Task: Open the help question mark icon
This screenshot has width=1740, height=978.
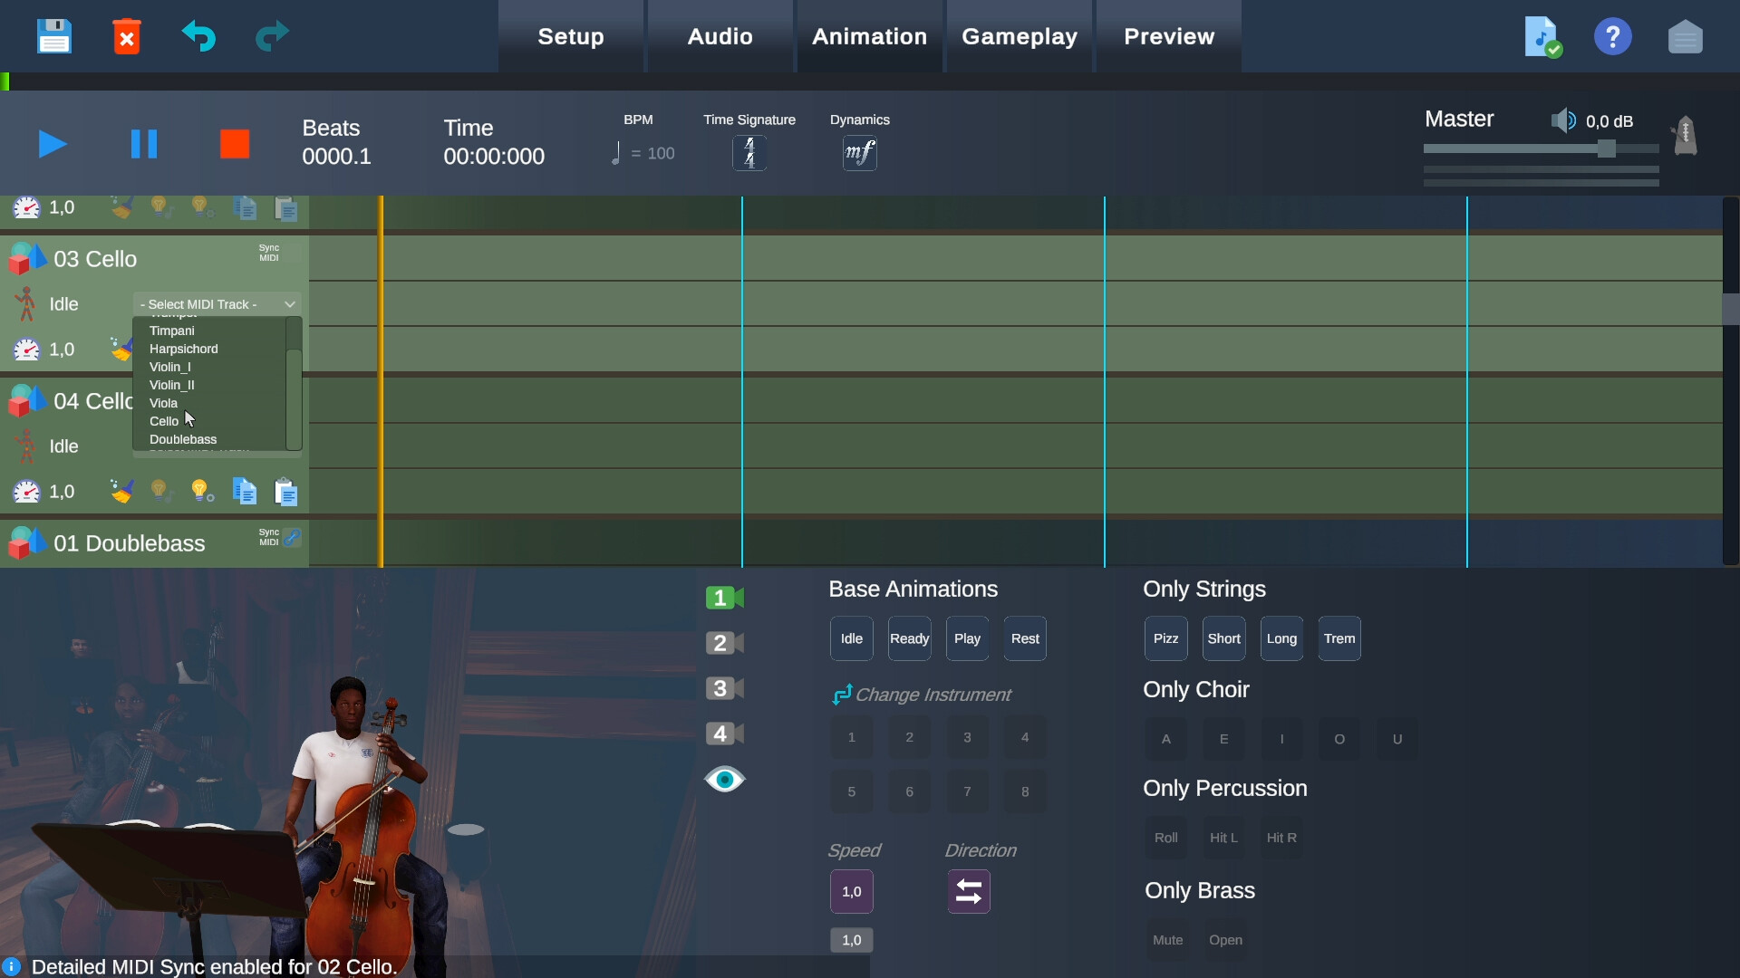Action: pyautogui.click(x=1613, y=36)
